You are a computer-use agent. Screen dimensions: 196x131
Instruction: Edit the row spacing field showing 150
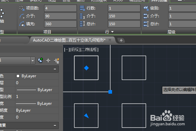124,16
